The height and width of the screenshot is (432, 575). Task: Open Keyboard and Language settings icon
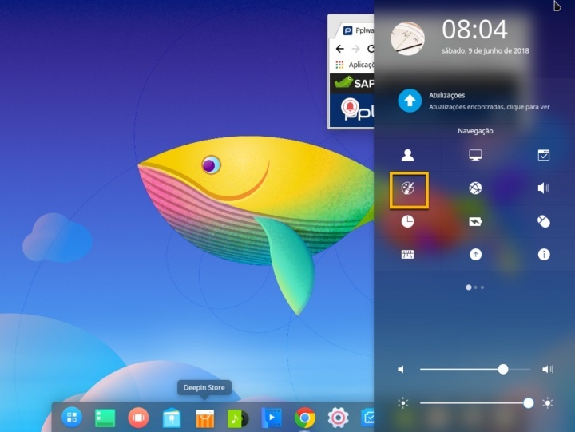[x=408, y=255]
